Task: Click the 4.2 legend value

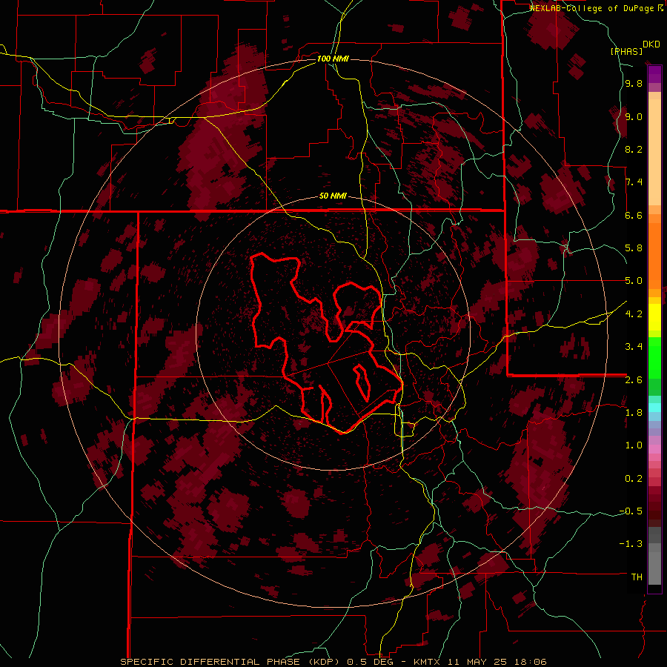Action: point(634,314)
